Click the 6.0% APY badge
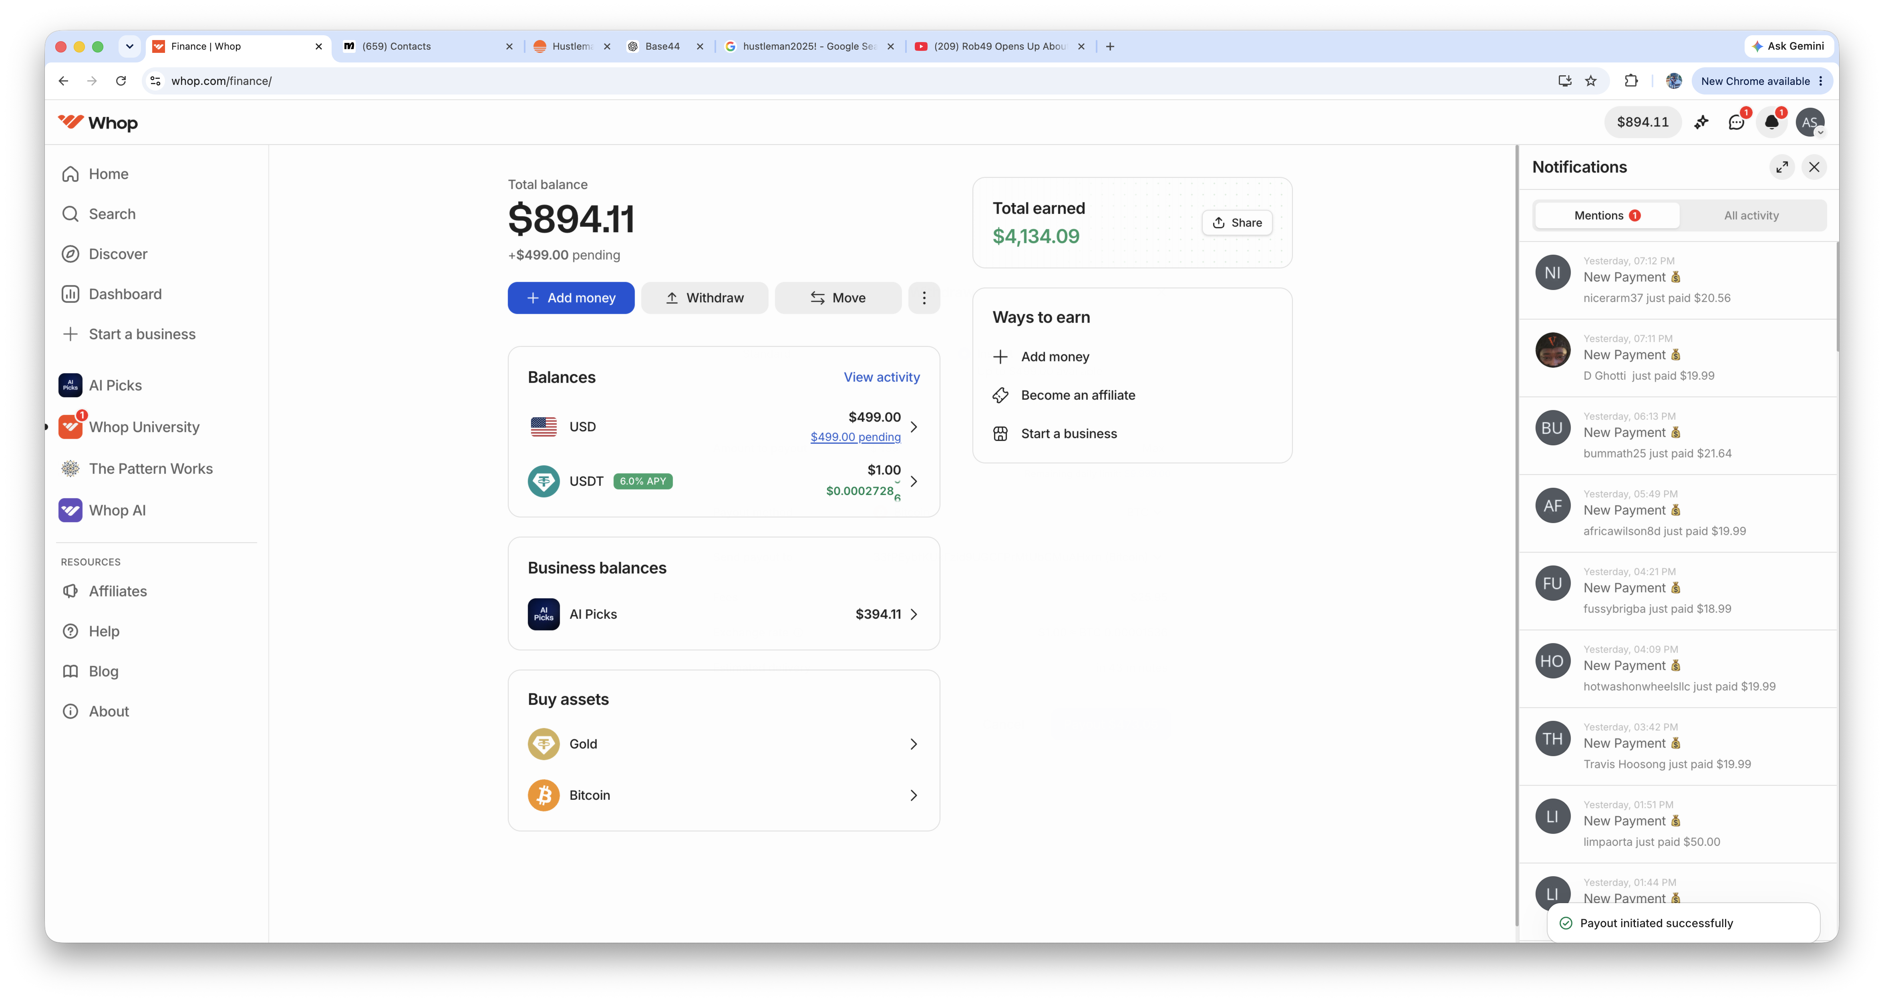 tap(643, 481)
